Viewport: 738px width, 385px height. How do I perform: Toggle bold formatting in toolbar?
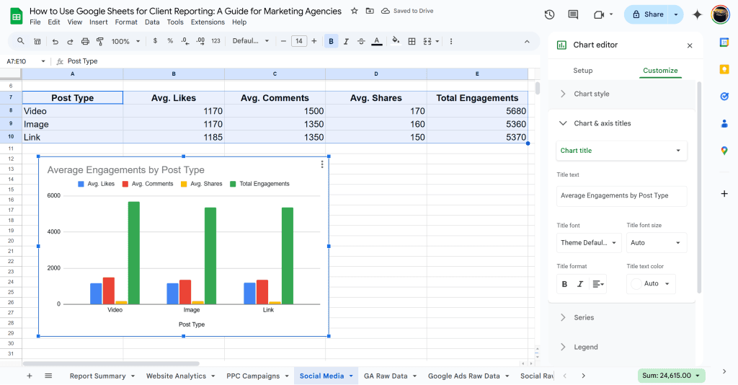[331, 41]
